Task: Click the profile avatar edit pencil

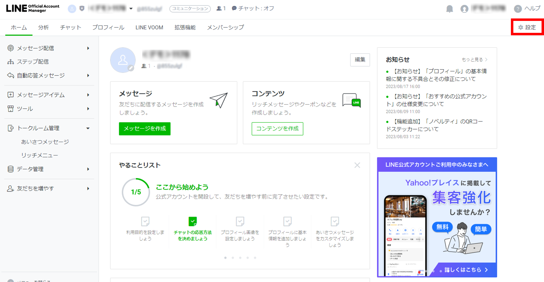Action: tap(131, 68)
